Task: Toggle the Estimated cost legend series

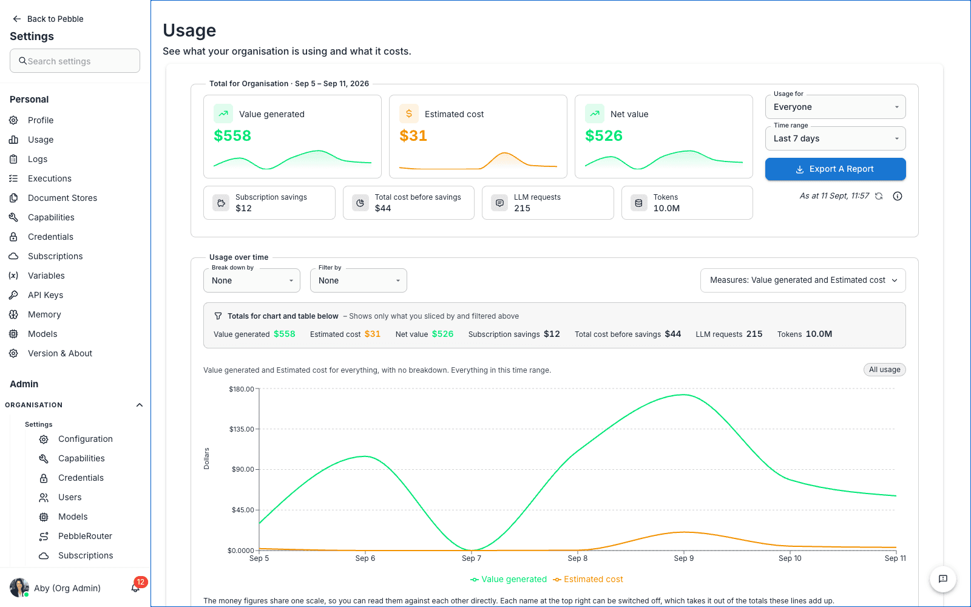Action: (x=588, y=580)
